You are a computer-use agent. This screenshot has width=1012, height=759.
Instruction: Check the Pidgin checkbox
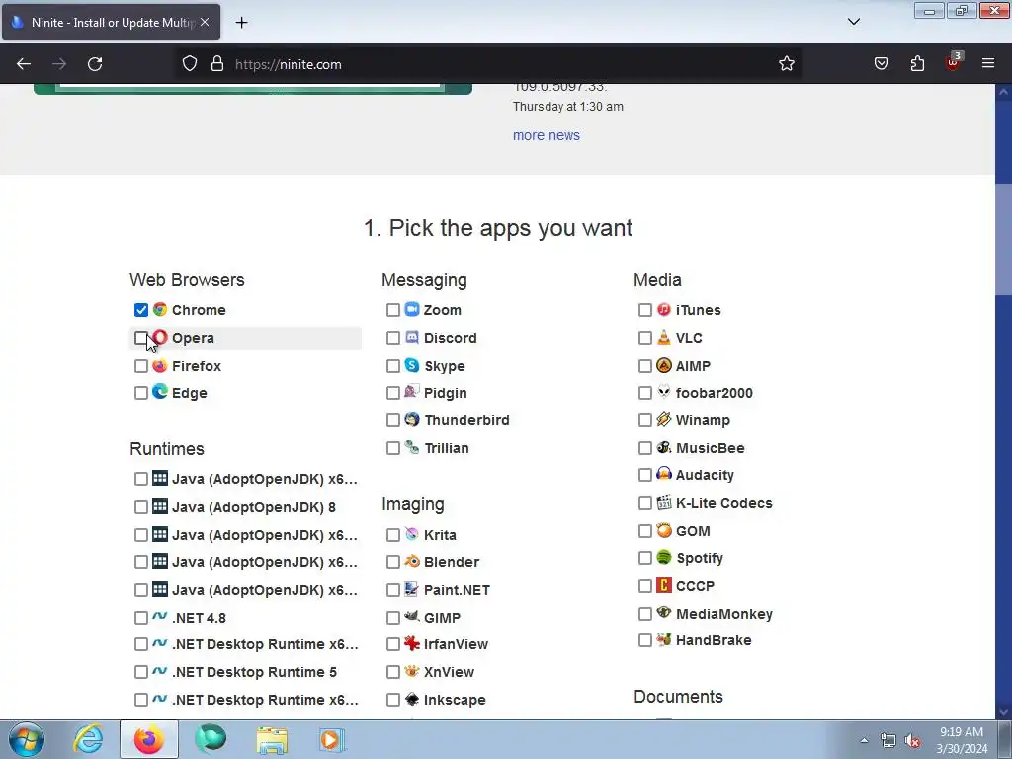click(393, 393)
